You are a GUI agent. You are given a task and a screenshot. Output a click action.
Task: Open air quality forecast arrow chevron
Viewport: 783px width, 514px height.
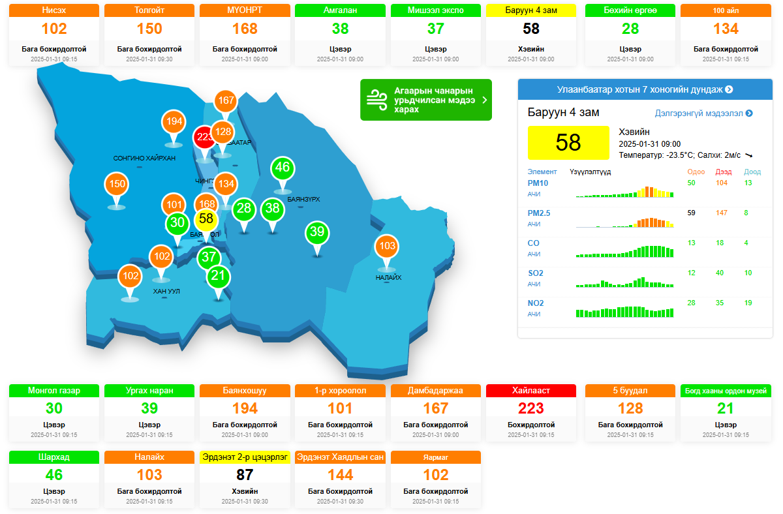click(484, 100)
